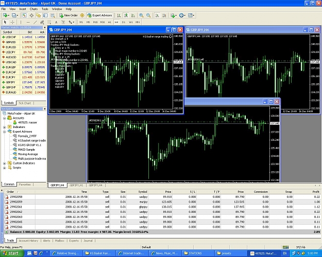Expand the Scripts tree node

click(4, 168)
